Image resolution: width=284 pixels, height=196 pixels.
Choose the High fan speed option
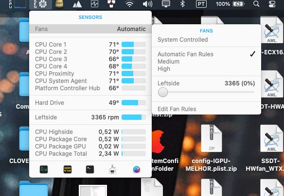point(164,68)
